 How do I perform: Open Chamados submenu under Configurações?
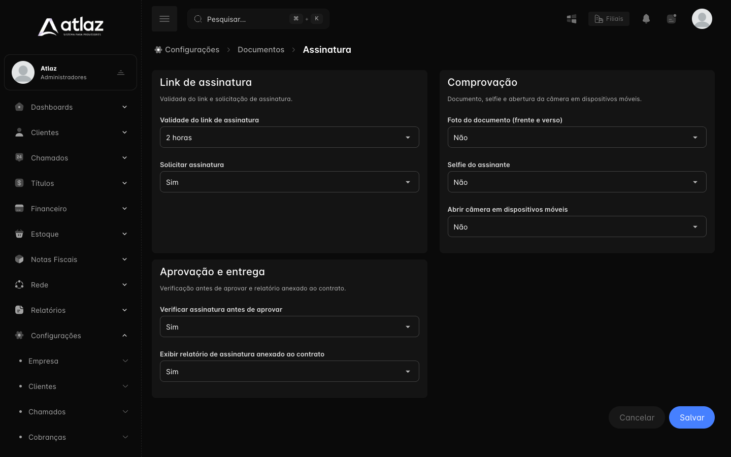coord(71,411)
